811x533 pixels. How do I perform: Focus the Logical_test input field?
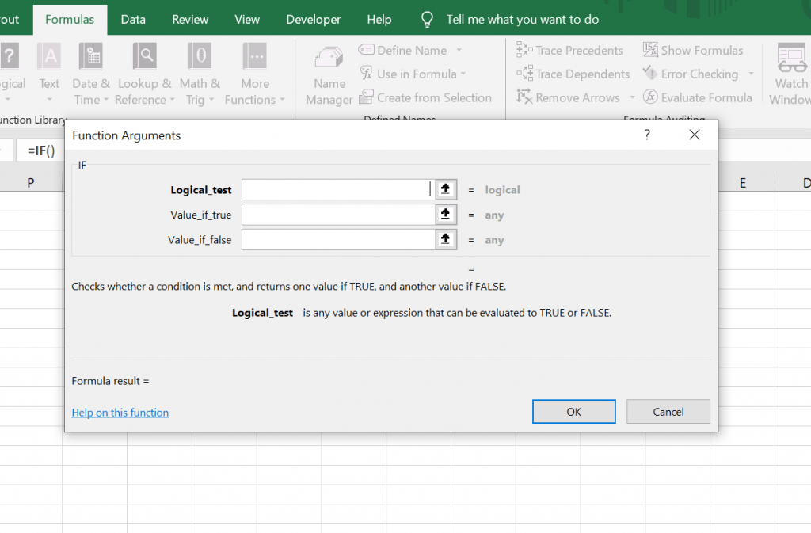tap(338, 189)
